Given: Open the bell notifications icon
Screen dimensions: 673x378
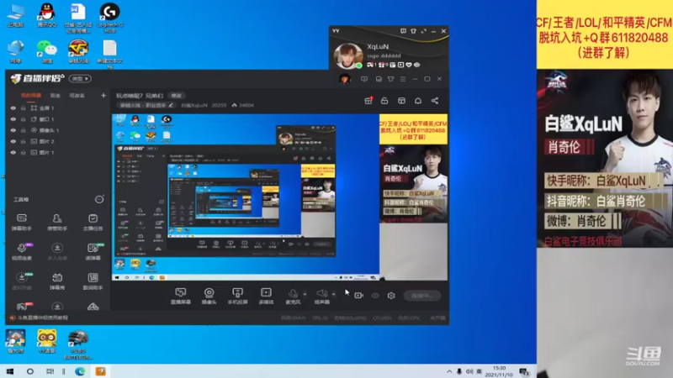Looking at the screenshot, I should point(418,101).
